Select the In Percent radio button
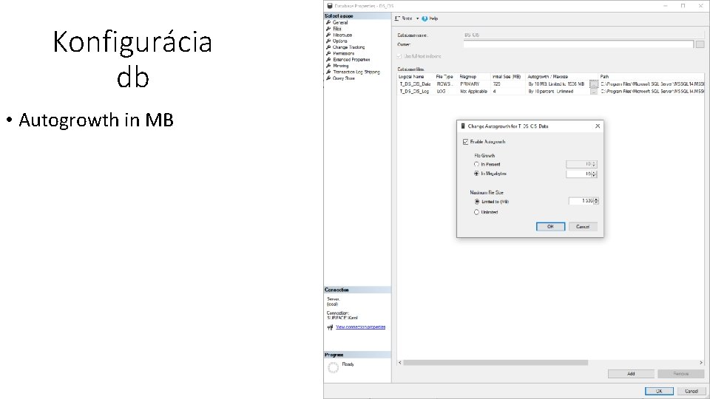This screenshot has width=710, height=399. (476, 164)
